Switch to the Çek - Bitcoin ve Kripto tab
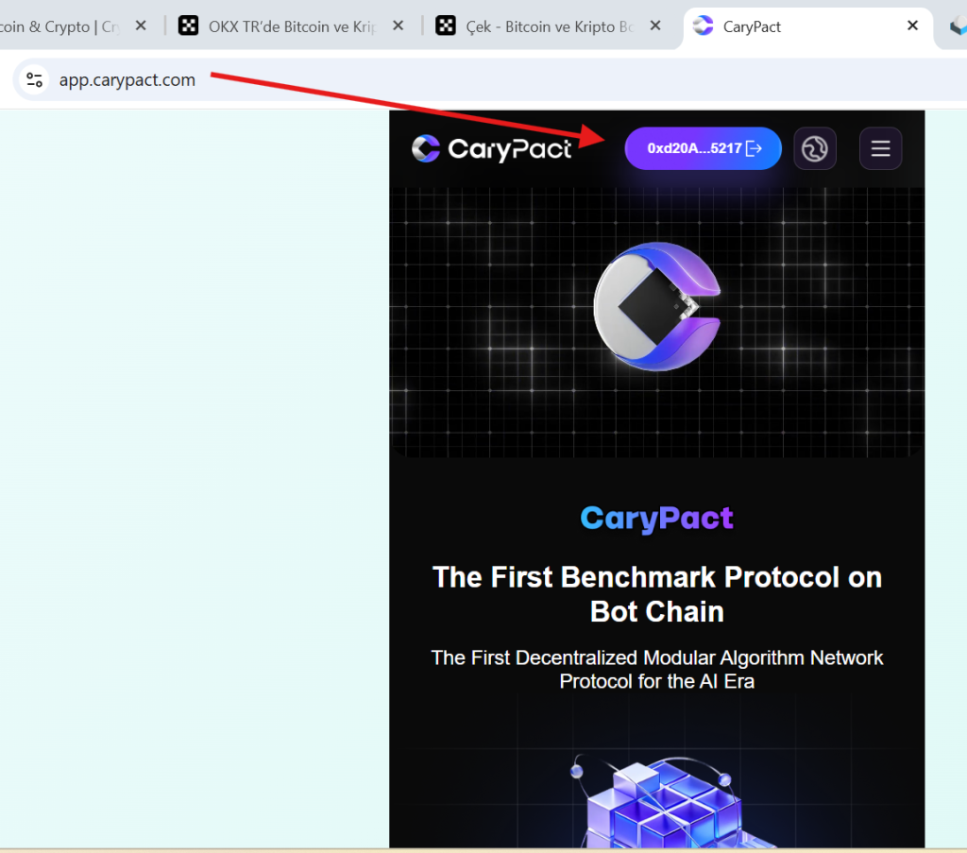This screenshot has width=967, height=853. [549, 26]
